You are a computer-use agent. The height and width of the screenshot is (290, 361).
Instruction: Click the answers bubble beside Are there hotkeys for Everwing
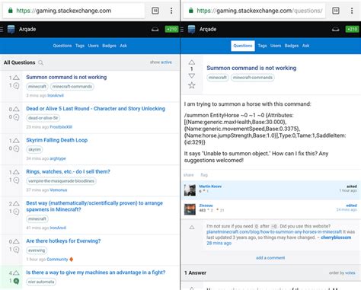(16, 250)
